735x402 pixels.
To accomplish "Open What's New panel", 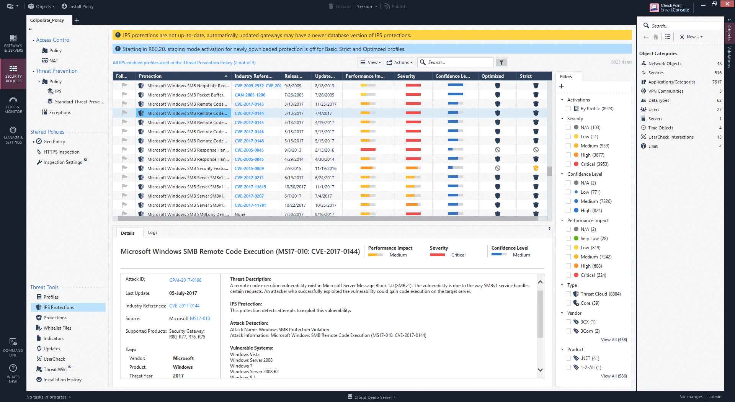I will (13, 373).
